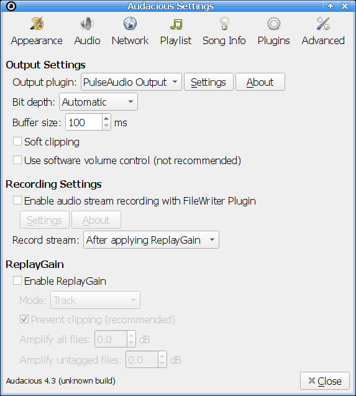Image resolution: width=356 pixels, height=396 pixels.
Task: Enable audio stream recording with FileWriter
Action: click(17, 201)
